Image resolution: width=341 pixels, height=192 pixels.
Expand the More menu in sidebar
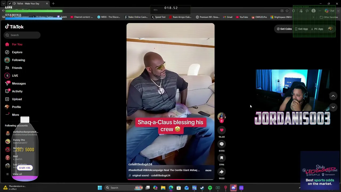click(x=12, y=115)
